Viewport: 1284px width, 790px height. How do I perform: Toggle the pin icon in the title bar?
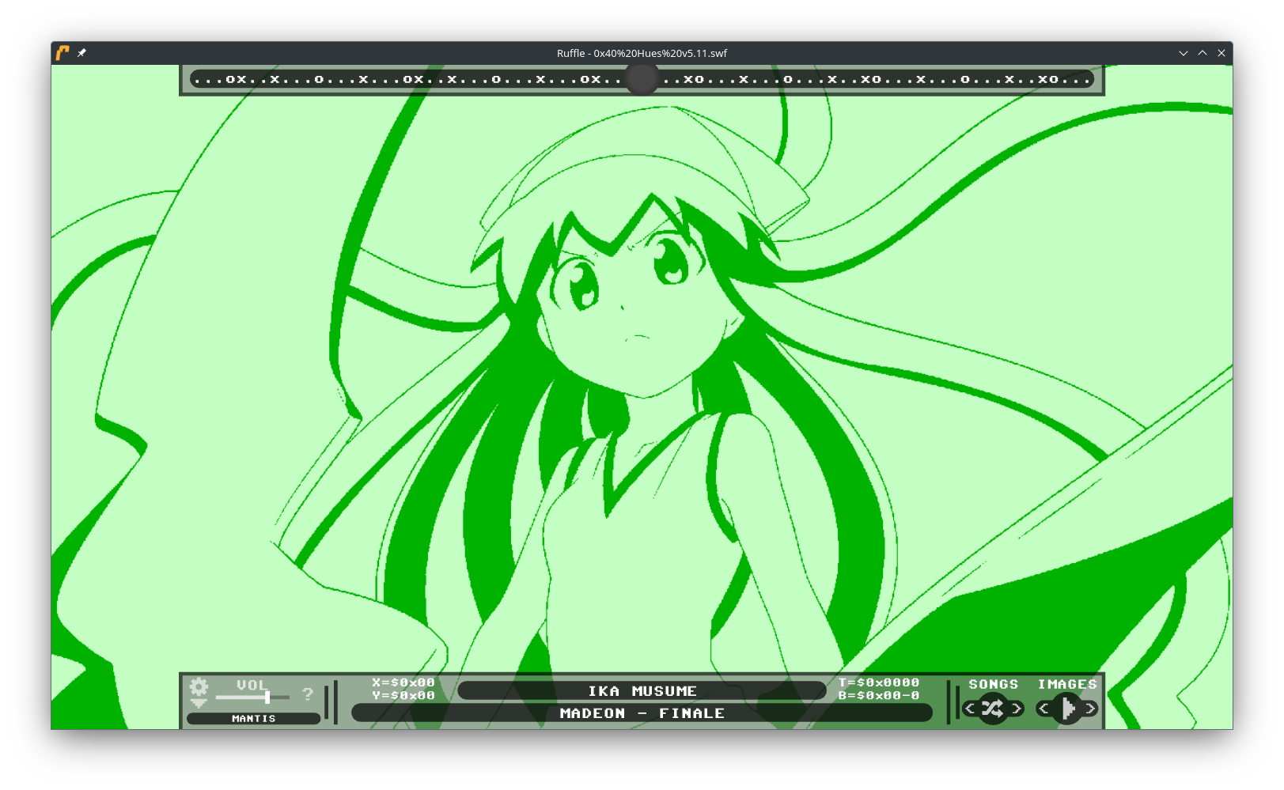[81, 53]
